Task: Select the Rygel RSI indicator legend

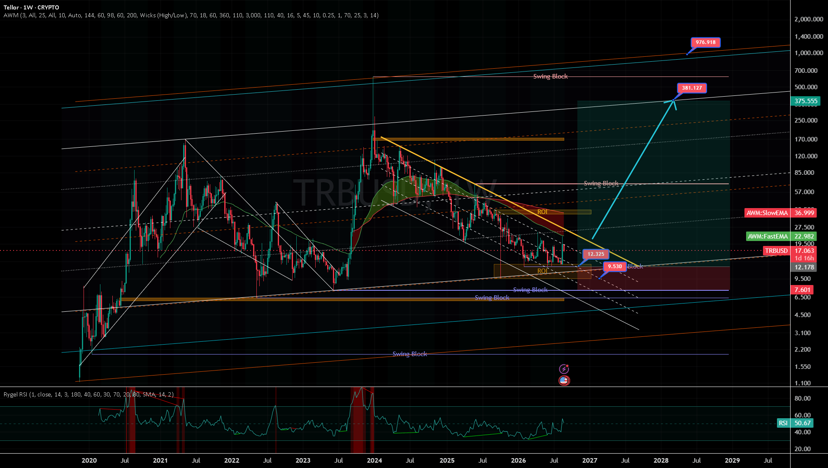Action: click(x=88, y=394)
